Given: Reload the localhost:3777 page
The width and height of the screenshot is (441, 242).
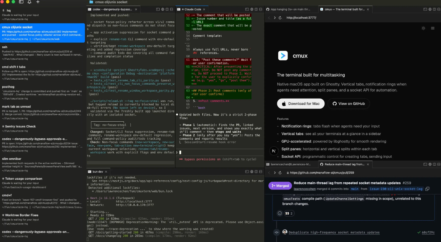Looking at the screenshot, I should (x=280, y=18).
